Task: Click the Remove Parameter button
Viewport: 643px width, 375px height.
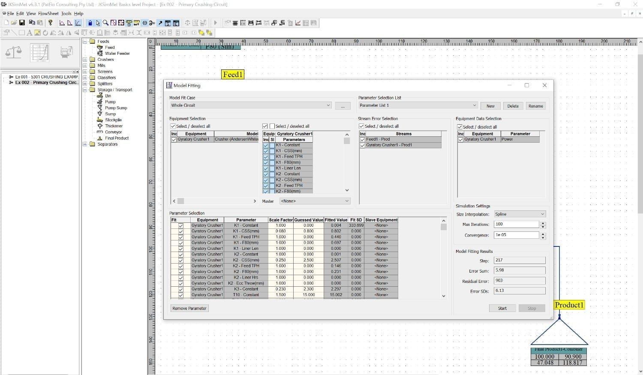Action: (189, 308)
